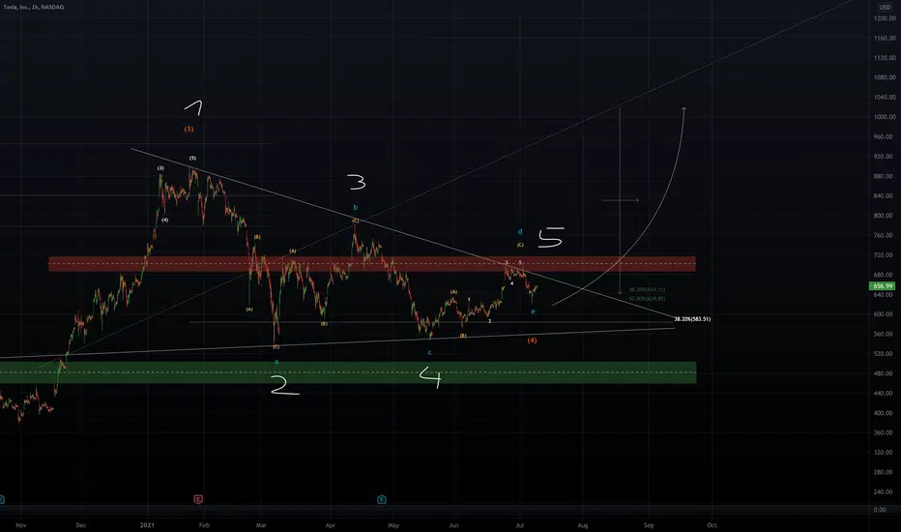The height and width of the screenshot is (532, 901).
Task: Click the Oct date axis label
Action: click(712, 525)
